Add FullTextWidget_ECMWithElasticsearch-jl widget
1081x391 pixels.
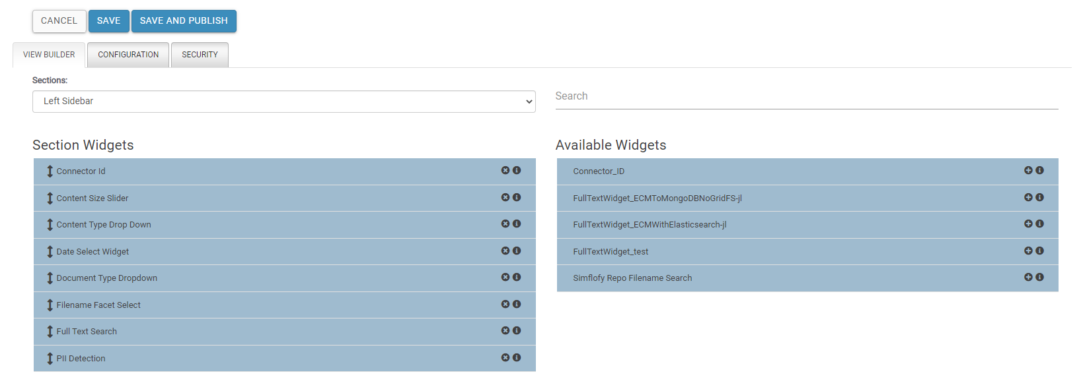click(1028, 224)
